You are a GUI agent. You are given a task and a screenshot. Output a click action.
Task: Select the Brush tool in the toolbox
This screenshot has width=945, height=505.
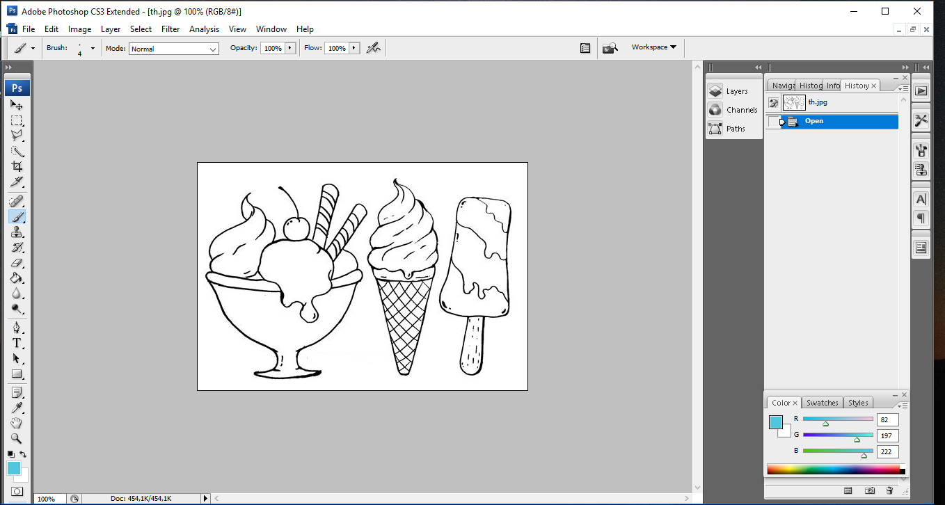tap(17, 217)
